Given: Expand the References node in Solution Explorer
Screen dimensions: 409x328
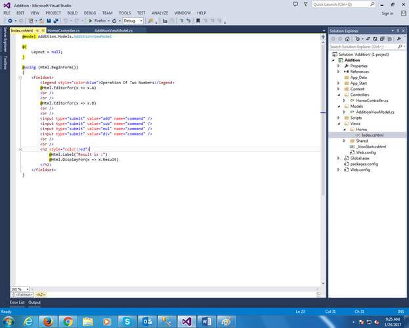Looking at the screenshot, I should pos(339,72).
